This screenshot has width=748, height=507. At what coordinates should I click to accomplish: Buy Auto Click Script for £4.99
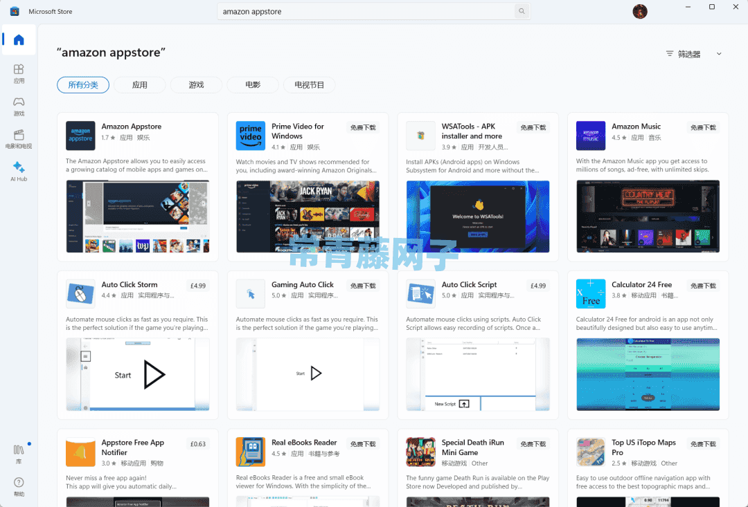(538, 286)
